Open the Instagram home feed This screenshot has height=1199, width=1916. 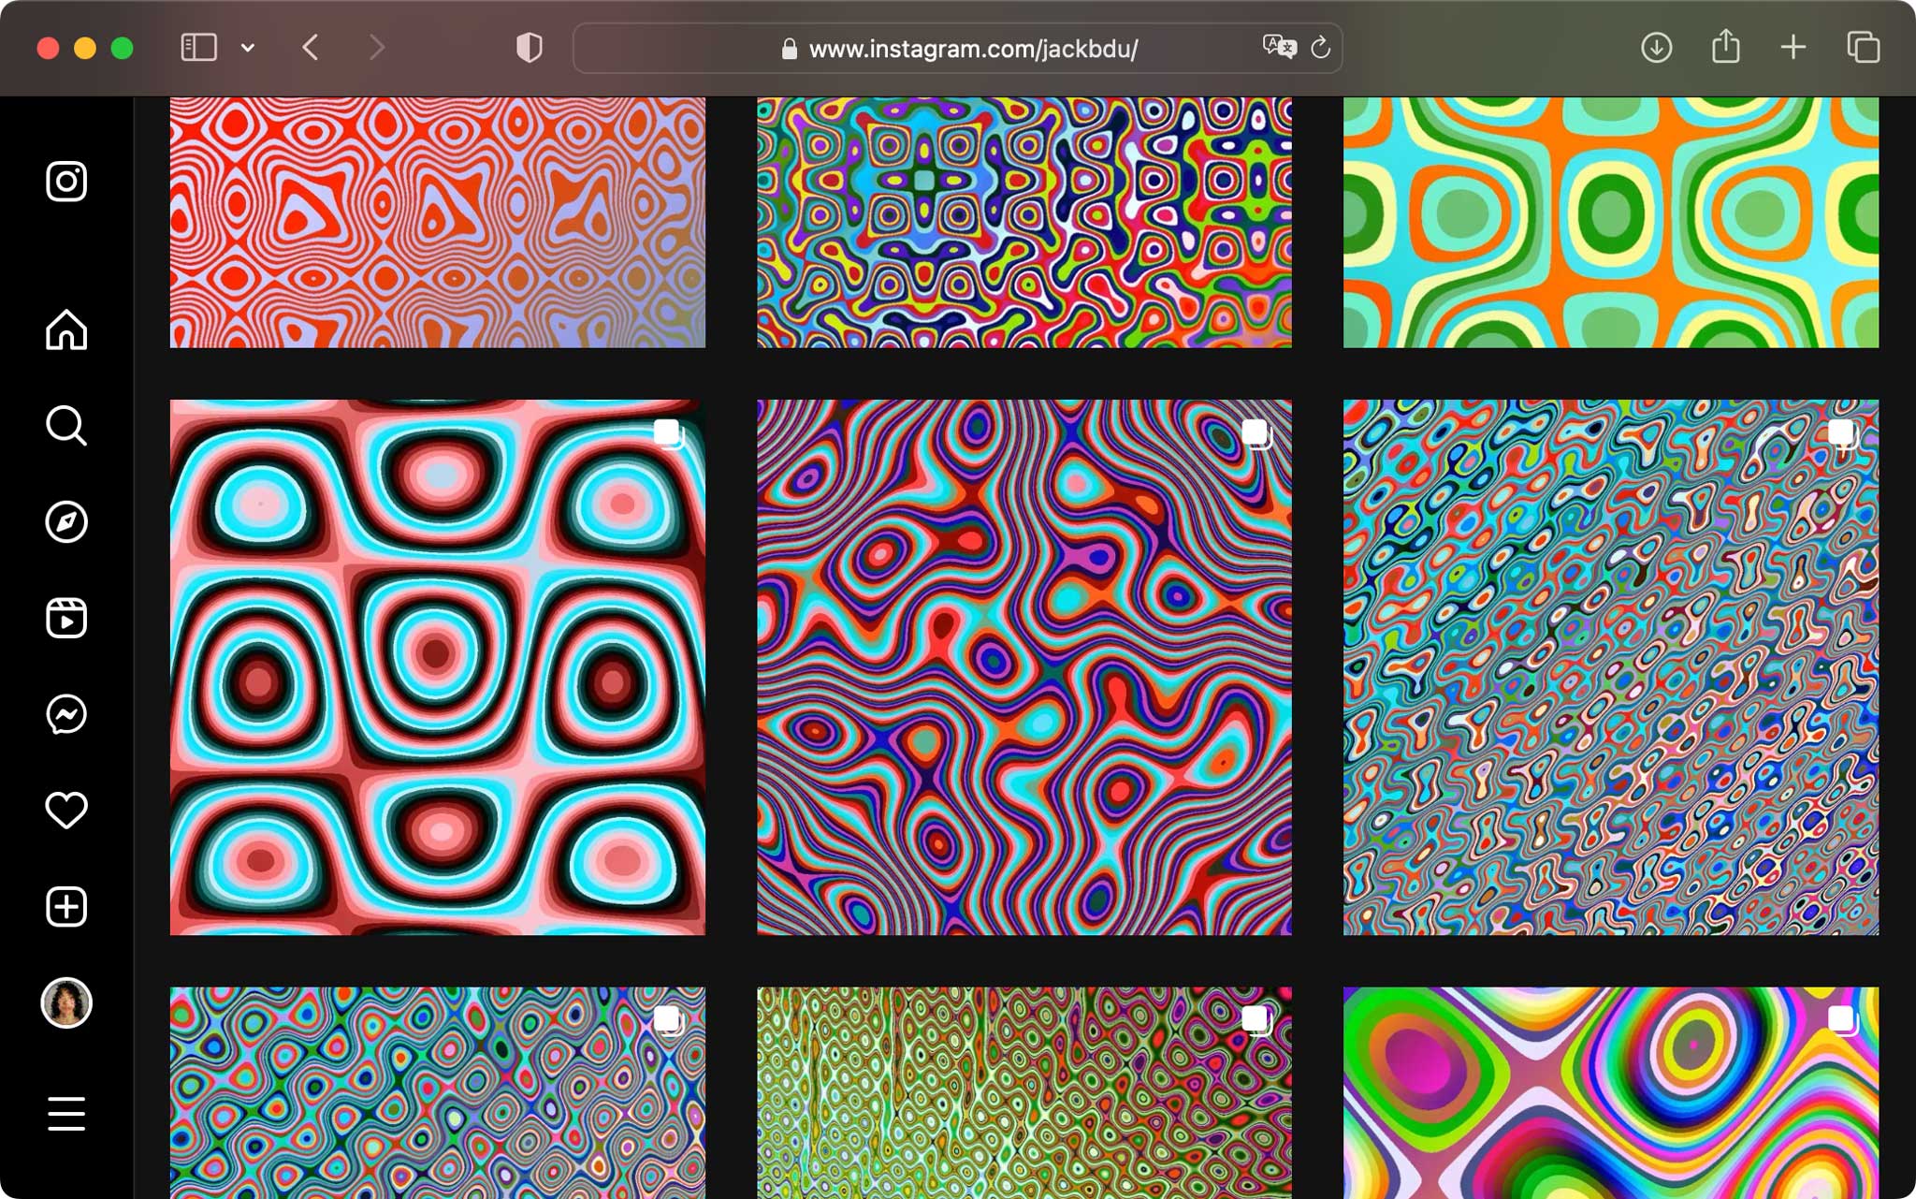click(x=65, y=329)
